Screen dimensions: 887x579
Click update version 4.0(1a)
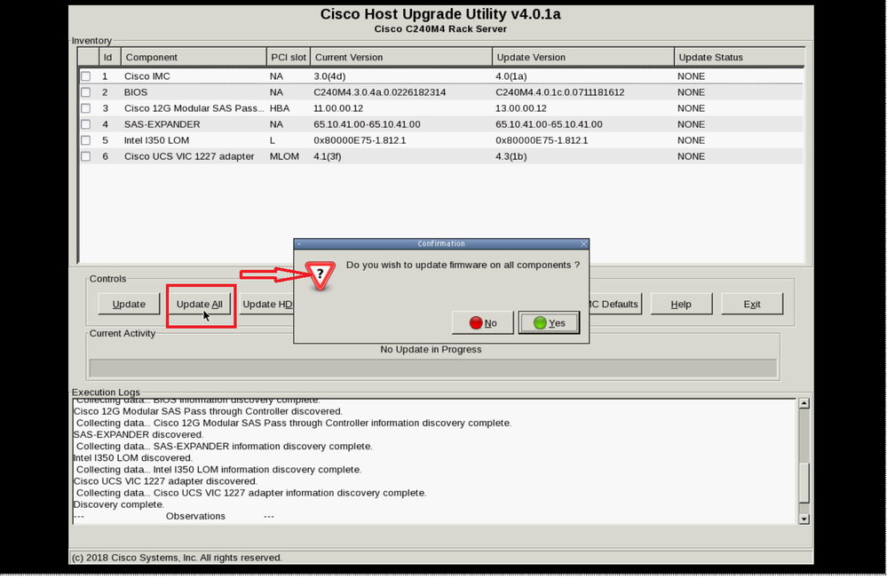(511, 76)
